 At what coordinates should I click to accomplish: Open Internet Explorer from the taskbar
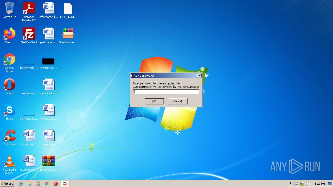[21, 184]
